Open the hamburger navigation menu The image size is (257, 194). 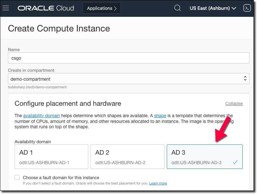[6, 8]
